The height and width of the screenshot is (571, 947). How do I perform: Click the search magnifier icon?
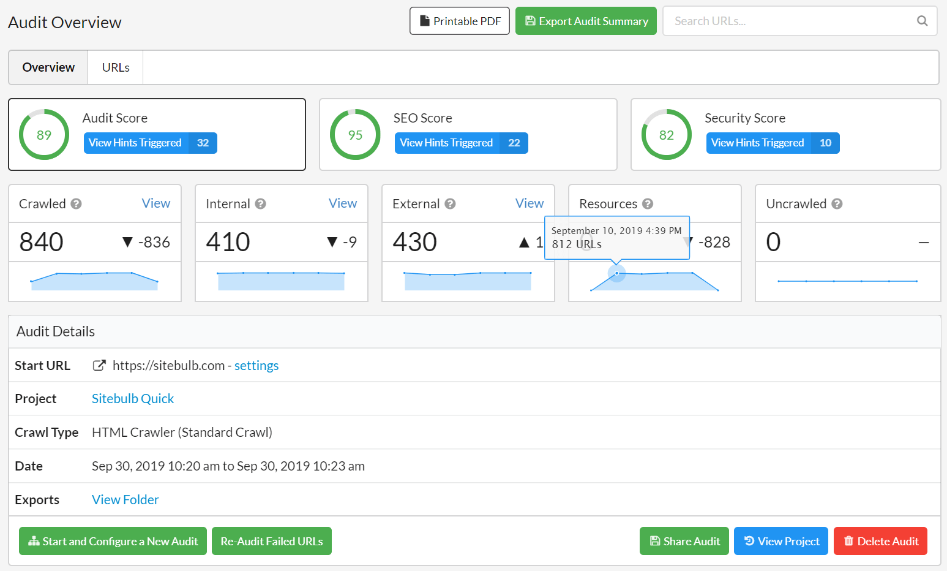(922, 21)
